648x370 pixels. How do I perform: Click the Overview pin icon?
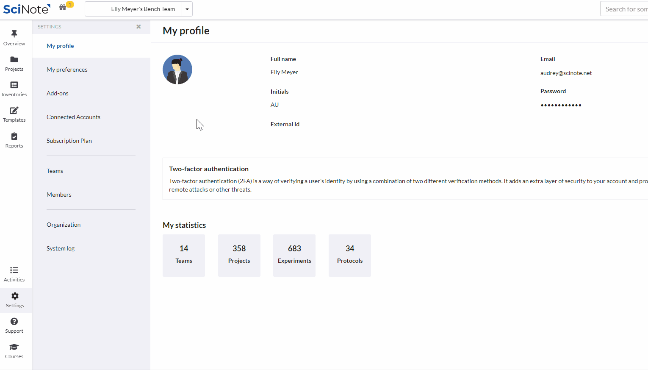tap(14, 34)
